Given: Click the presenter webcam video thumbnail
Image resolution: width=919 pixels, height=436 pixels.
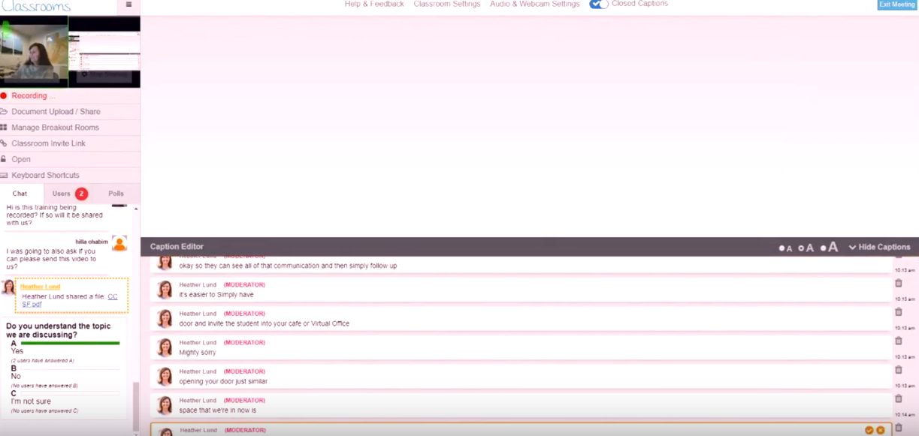Looking at the screenshot, I should coord(34,51).
